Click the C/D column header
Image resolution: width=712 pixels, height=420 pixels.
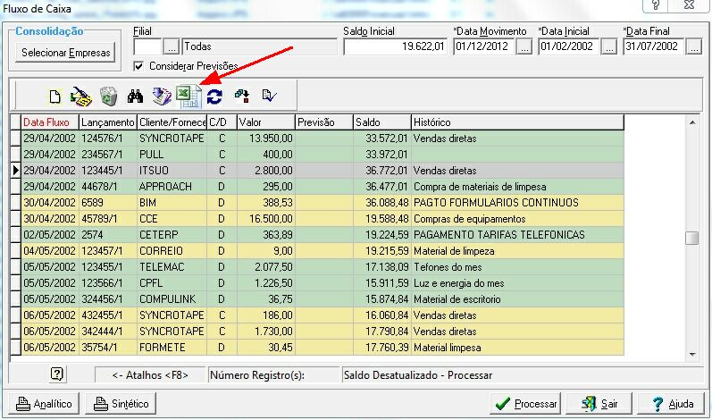[222, 122]
